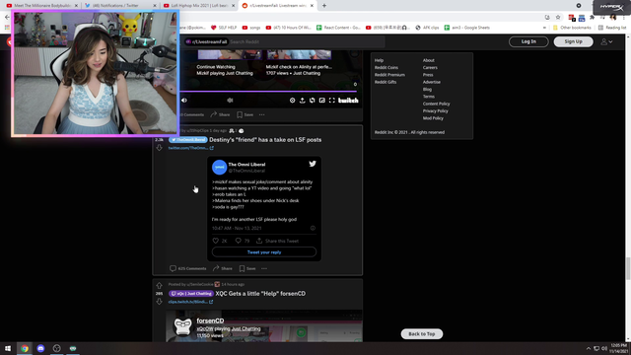Click the Continue Watching Mizkif thumbnail
The width and height of the screenshot is (631, 355).
[230, 55]
